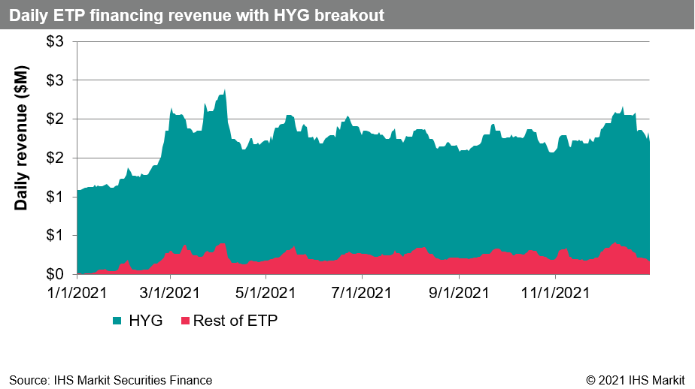Click the Source: IHS Markit Securities Finance text
The width and height of the screenshot is (695, 389).
(x=111, y=380)
